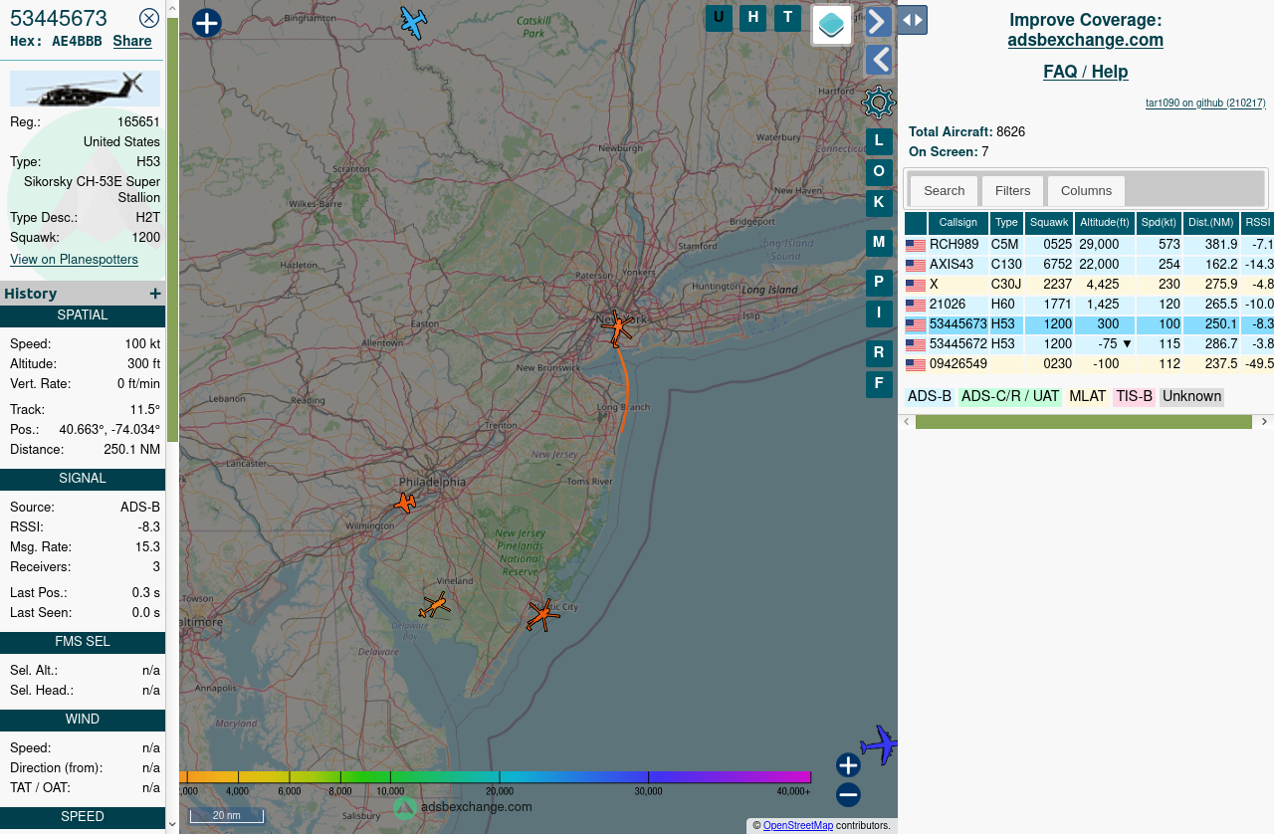Select the blue aircraft icon near the map top
Viewport: 1274px width, 834px height.
tap(413, 22)
